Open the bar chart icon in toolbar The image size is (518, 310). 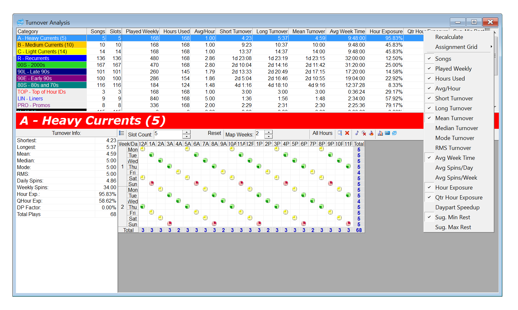tap(380, 133)
